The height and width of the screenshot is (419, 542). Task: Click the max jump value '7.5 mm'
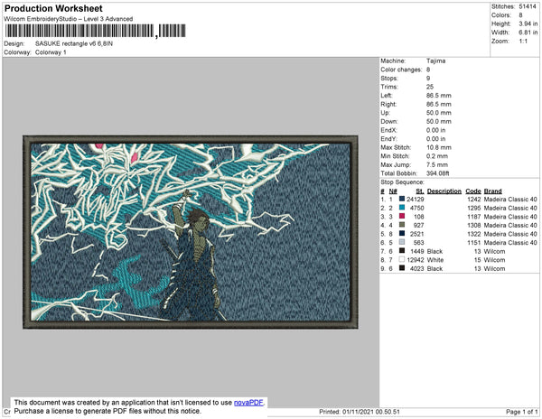(x=437, y=164)
